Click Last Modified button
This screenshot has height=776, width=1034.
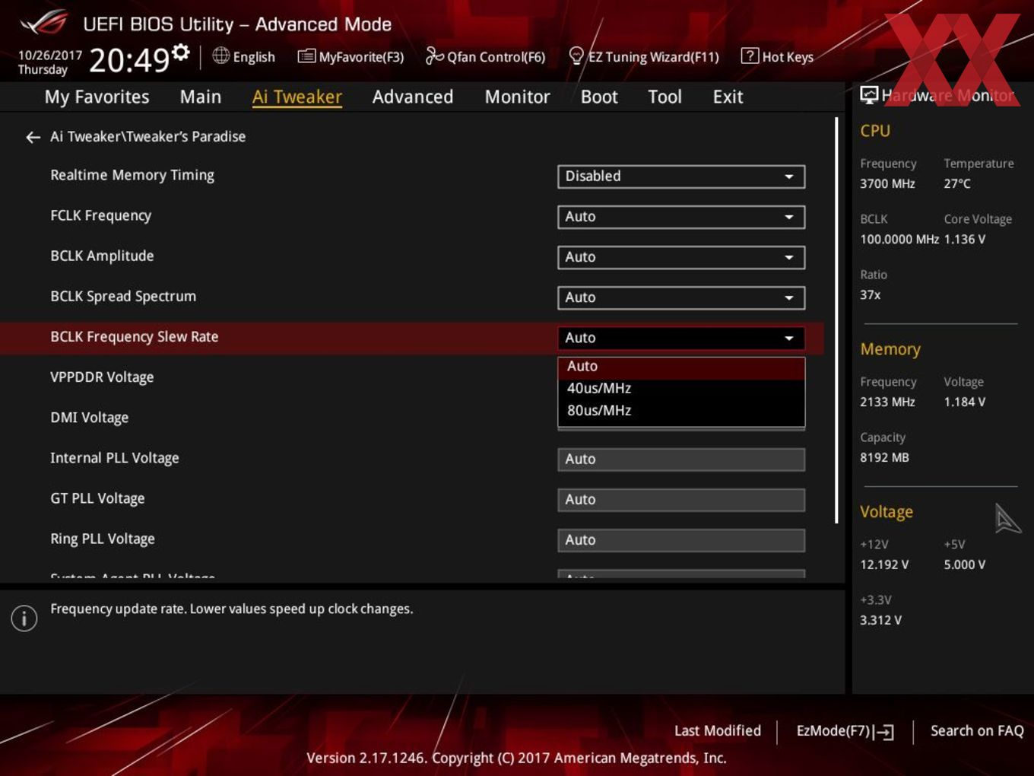click(x=718, y=730)
